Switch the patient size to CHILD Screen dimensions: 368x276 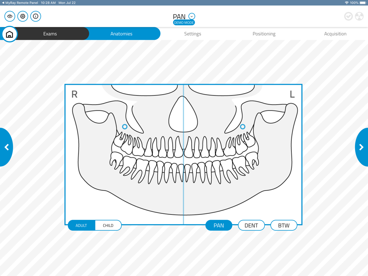pos(107,225)
